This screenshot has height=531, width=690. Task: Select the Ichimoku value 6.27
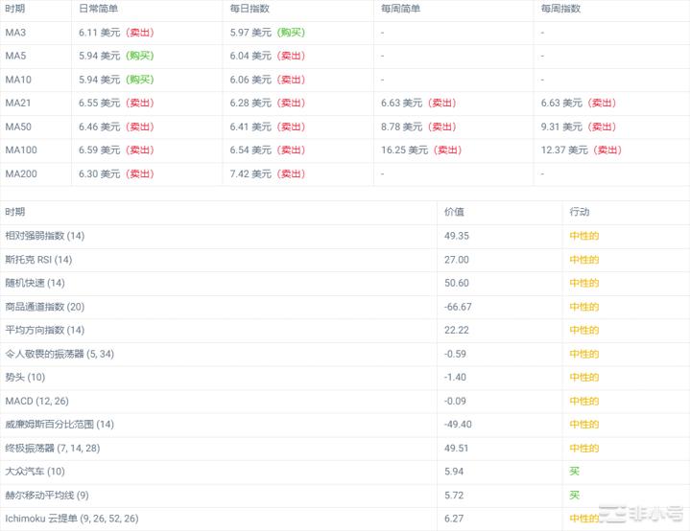pyautogui.click(x=454, y=519)
